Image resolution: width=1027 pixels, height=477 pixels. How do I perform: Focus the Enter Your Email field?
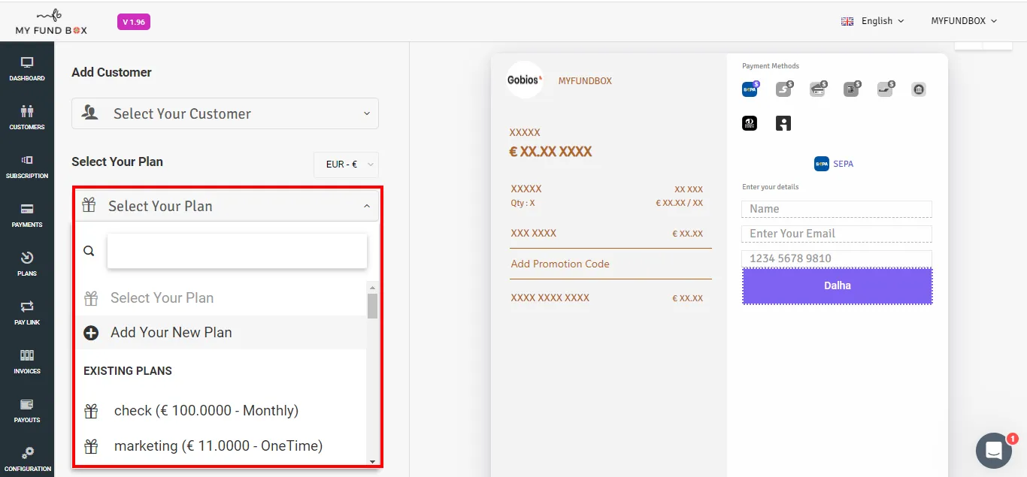click(837, 234)
